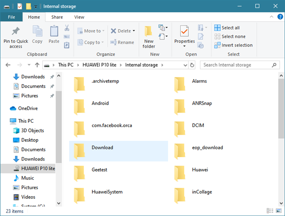This screenshot has width=285, height=216.
Task: Open address bar history dropdown
Action: [x=185, y=65]
